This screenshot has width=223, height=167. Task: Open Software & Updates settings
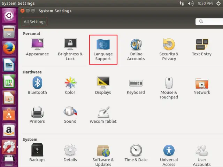coord(103,155)
